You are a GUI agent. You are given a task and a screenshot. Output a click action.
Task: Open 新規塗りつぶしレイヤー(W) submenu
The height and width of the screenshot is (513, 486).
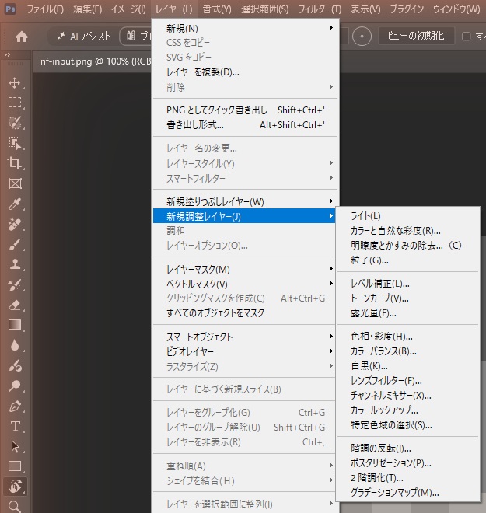coord(246,201)
